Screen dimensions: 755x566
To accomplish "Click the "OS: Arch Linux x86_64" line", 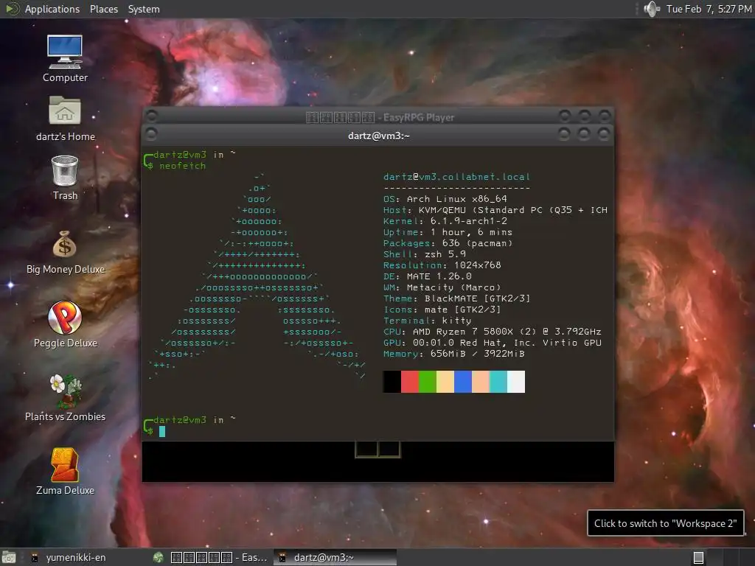I will tap(445, 199).
